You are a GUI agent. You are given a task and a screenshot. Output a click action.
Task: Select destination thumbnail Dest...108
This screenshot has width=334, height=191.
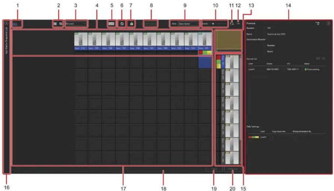(x=232, y=158)
